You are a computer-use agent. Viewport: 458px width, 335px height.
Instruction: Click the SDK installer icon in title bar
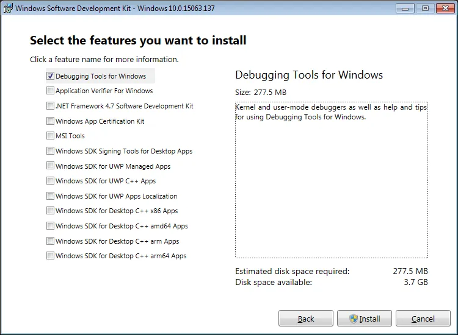click(8, 9)
